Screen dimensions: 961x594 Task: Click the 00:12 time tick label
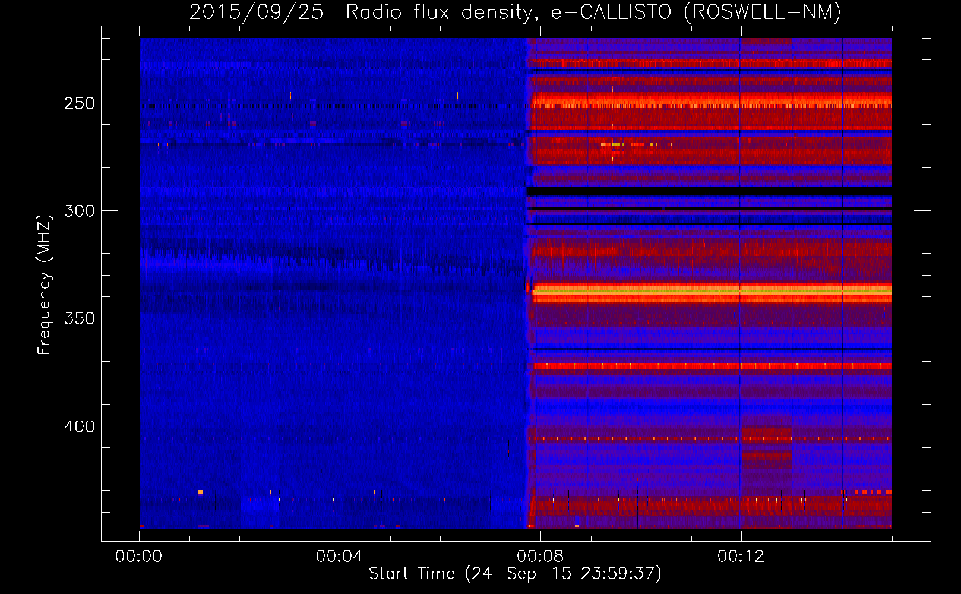pos(741,557)
